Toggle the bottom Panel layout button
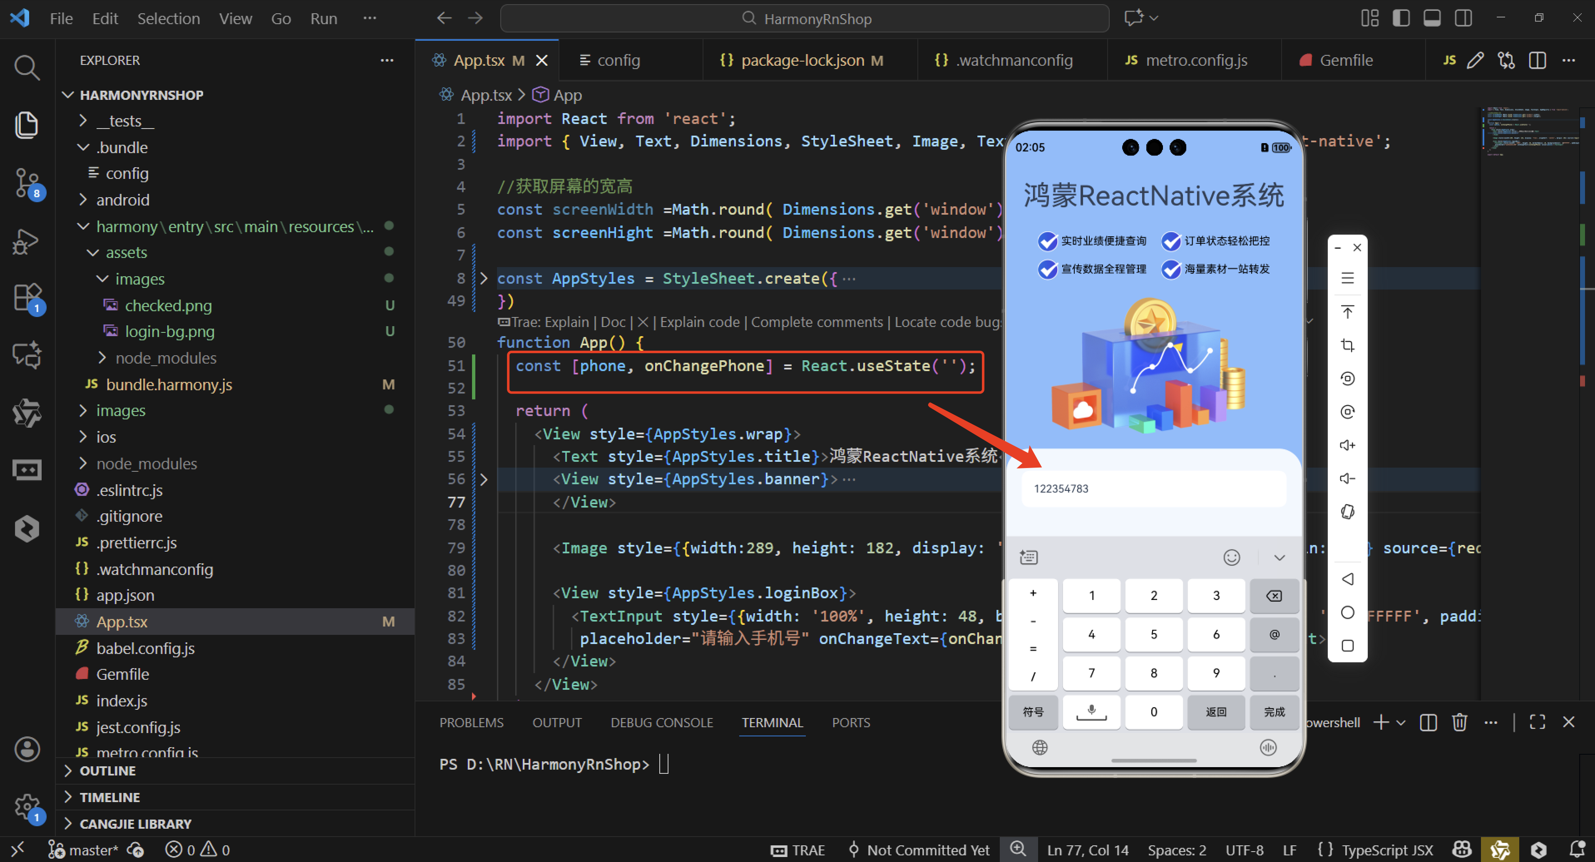The width and height of the screenshot is (1595, 862). (x=1432, y=18)
